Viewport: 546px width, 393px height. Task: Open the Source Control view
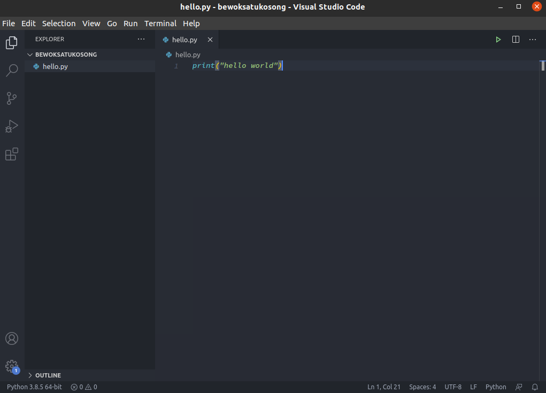12,98
